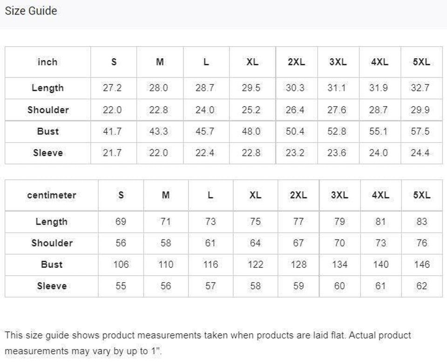Click the Size Guide heading
The width and height of the screenshot is (447, 363).
pyautogui.click(x=31, y=11)
